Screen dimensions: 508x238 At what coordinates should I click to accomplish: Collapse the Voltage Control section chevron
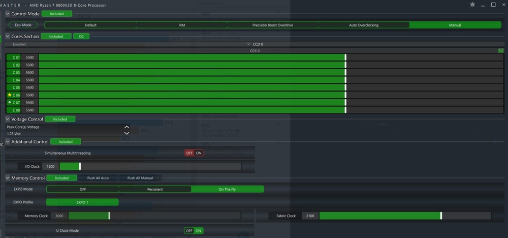(x=8, y=119)
